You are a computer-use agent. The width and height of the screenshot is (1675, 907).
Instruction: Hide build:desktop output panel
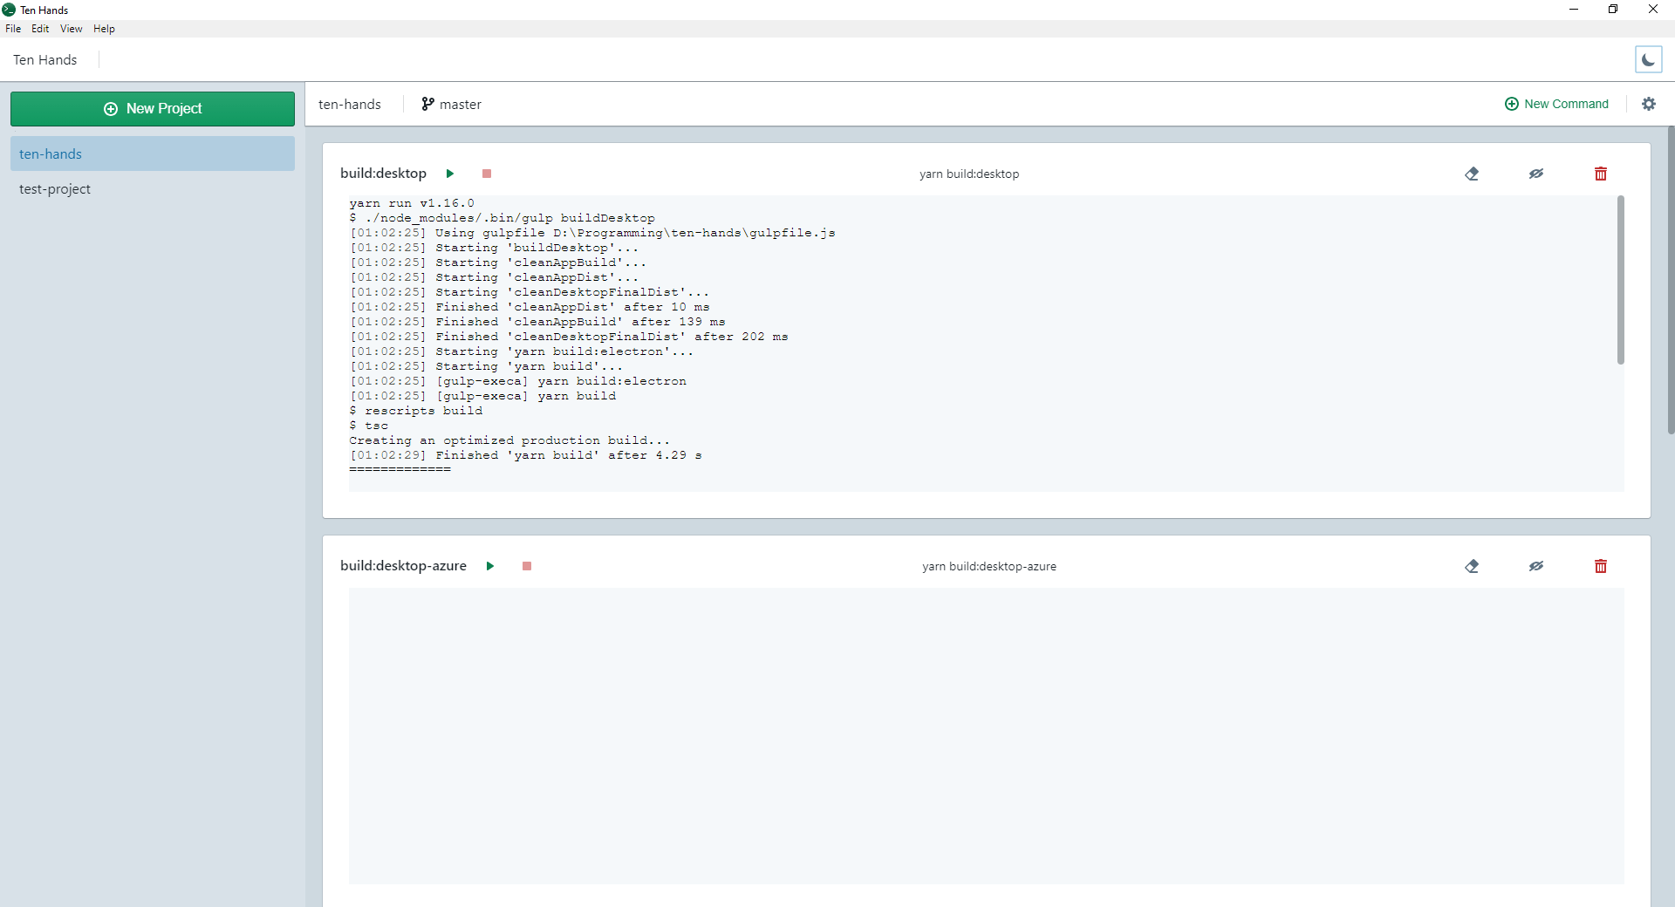pyautogui.click(x=1536, y=174)
